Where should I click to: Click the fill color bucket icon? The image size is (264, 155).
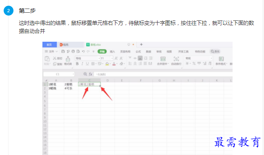tap(107, 63)
